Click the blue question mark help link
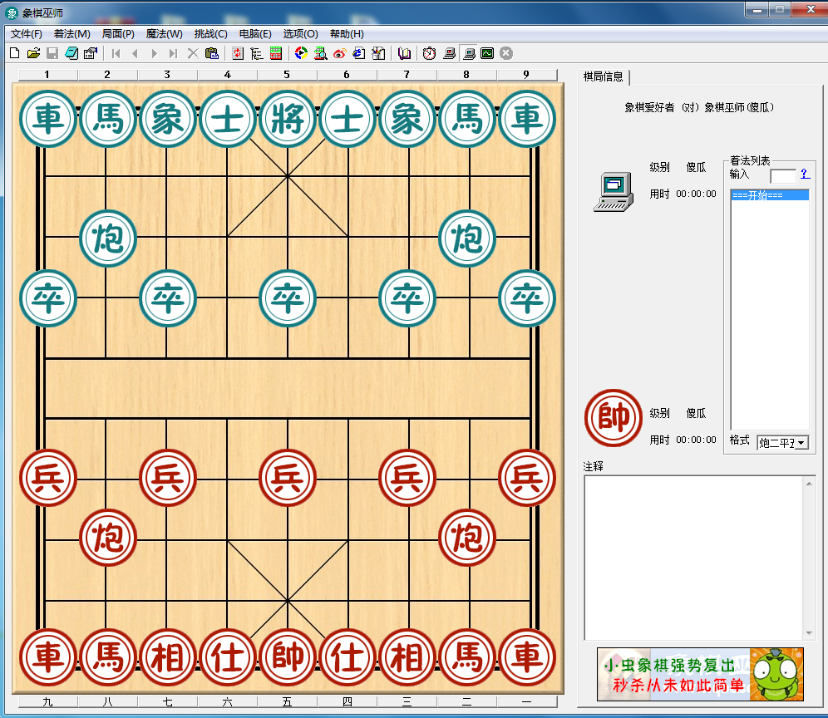 pos(805,174)
